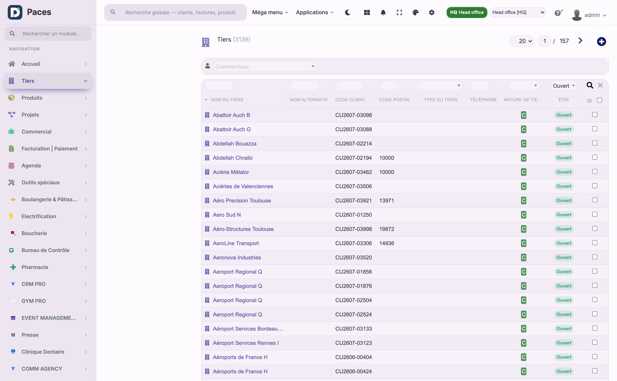The image size is (617, 381).
Task: Open the Nature de tiers filter dropdown
Action: tap(523, 85)
